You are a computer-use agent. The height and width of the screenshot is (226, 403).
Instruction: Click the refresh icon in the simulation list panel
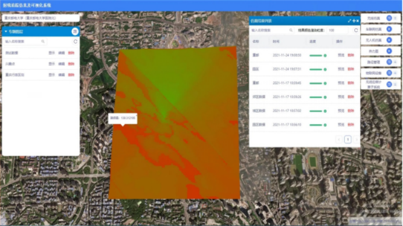(x=356, y=30)
